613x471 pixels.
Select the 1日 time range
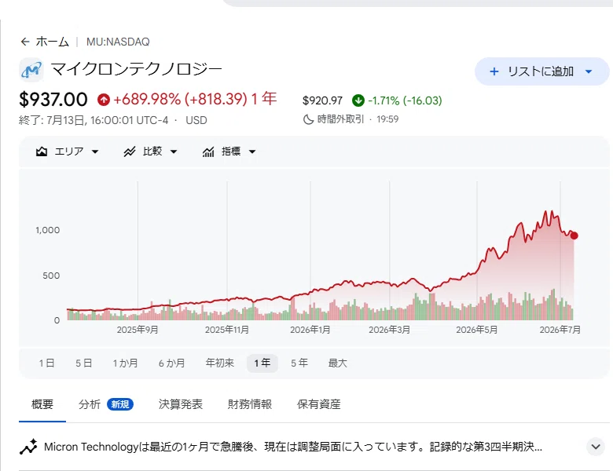(46, 363)
